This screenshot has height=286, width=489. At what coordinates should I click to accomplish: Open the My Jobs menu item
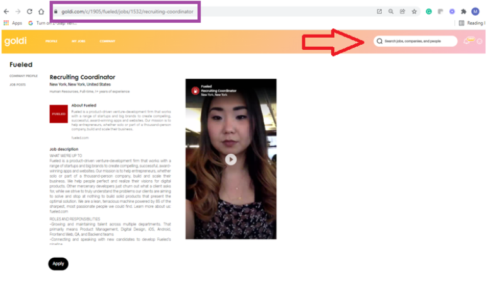point(78,42)
